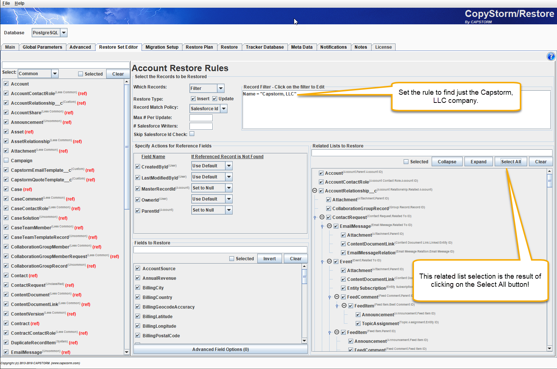Select the Contact row in table list
Image resolution: width=557 pixels, height=369 pixels.
(x=24, y=275)
